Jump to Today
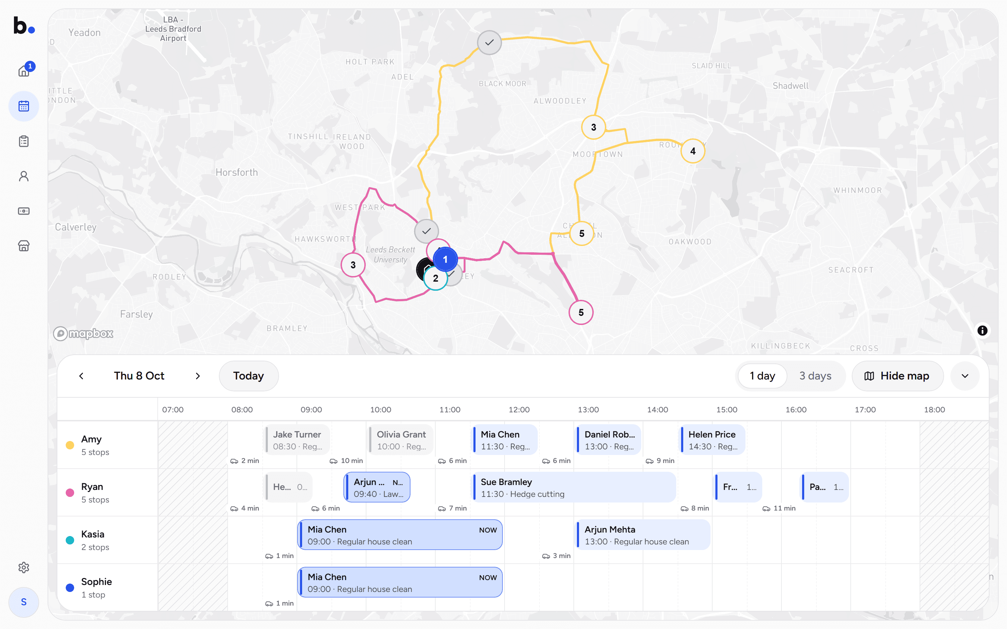 248,376
